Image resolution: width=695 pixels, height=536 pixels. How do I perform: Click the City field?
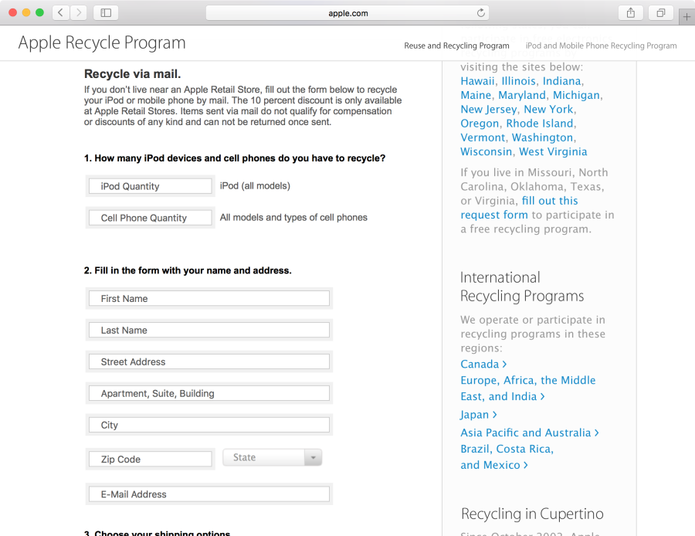coord(209,425)
